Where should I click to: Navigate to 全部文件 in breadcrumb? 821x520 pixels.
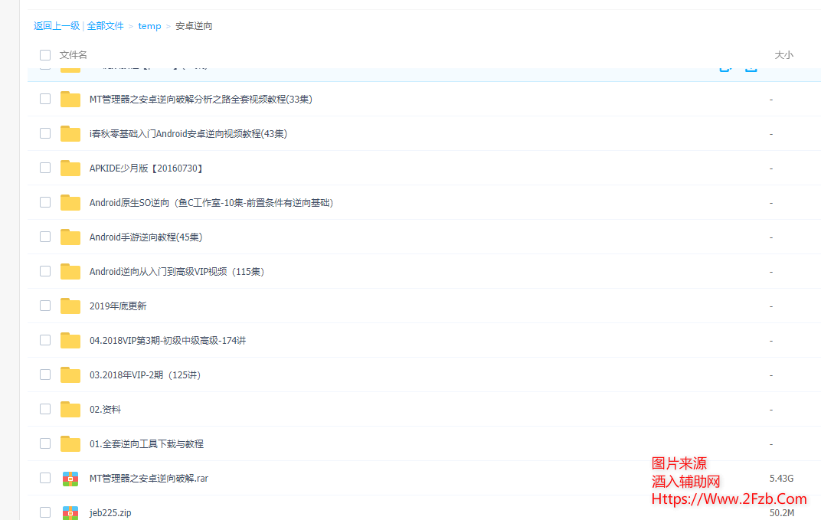point(105,26)
